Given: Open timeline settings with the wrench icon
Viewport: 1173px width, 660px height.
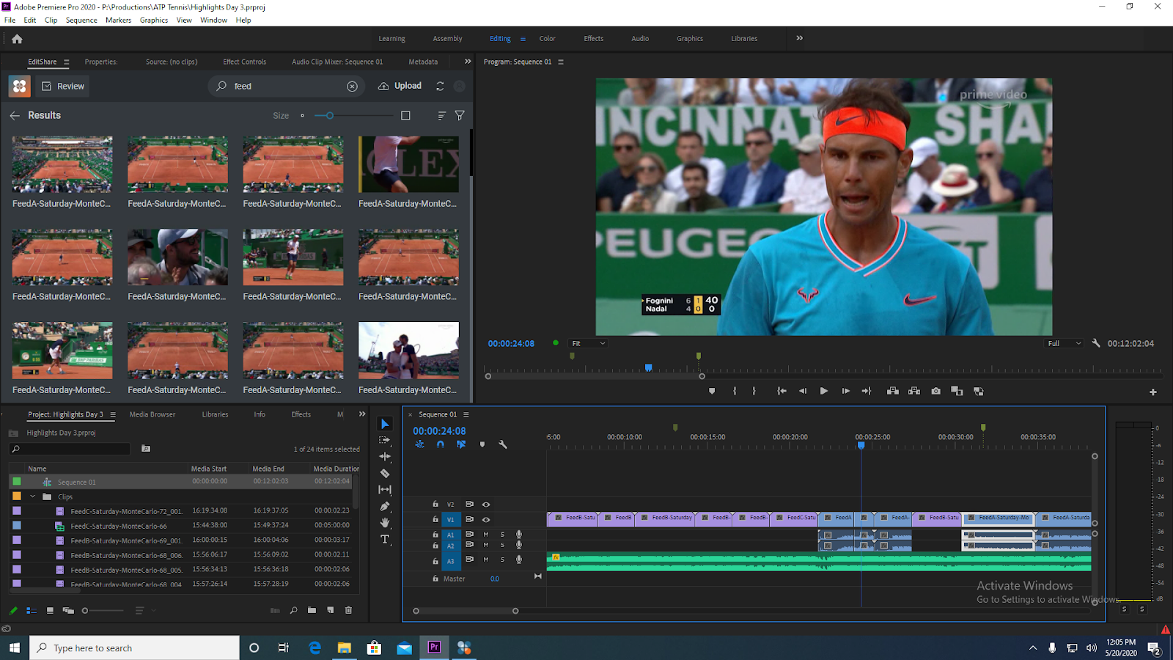Looking at the screenshot, I should click(x=504, y=444).
